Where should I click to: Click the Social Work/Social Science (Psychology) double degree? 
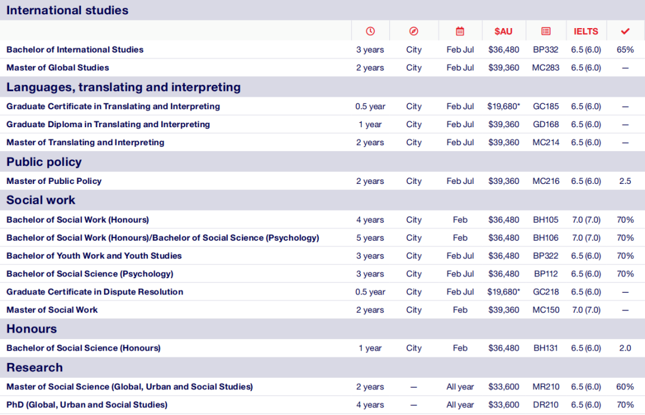click(x=163, y=238)
